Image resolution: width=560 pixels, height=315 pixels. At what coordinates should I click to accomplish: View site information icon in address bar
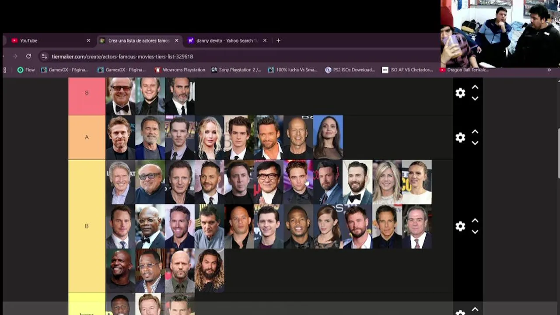[44, 56]
